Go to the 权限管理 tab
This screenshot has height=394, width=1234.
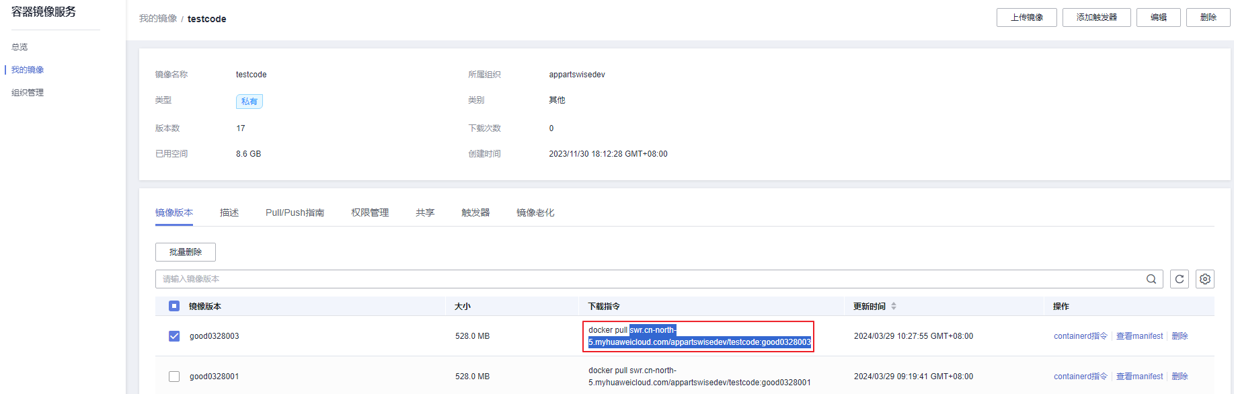click(x=369, y=212)
